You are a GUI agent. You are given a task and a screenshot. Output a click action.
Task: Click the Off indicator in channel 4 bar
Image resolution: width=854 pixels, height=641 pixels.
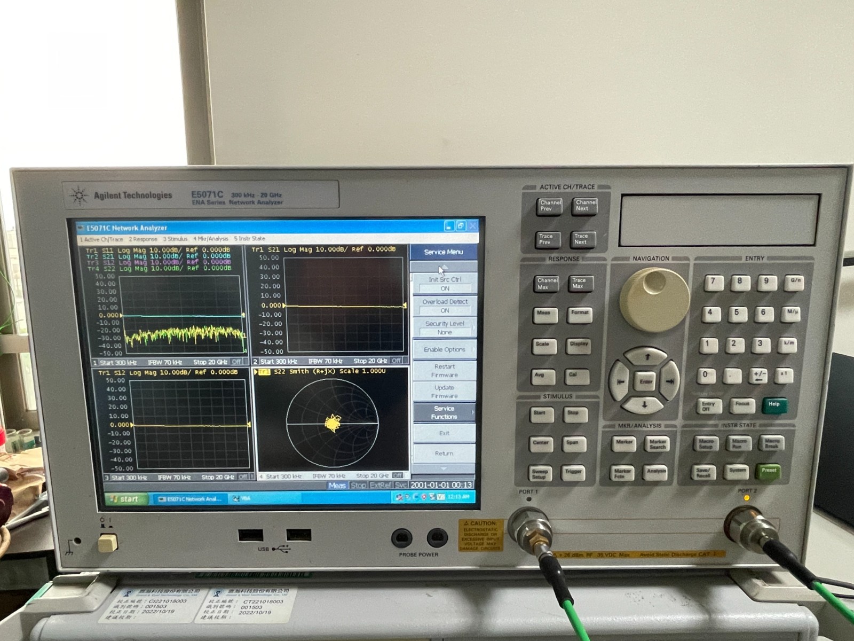pos(398,475)
